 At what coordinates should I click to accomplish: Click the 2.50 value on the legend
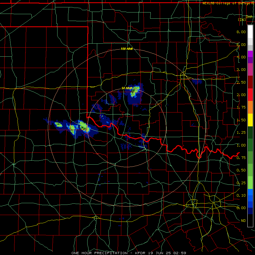[241, 82]
